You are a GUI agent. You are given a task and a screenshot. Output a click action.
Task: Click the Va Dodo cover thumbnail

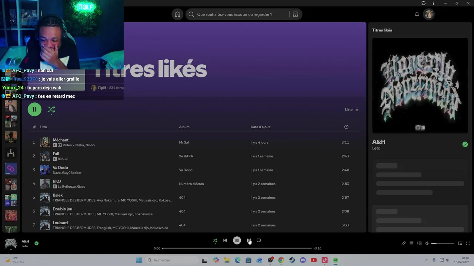[x=45, y=170]
